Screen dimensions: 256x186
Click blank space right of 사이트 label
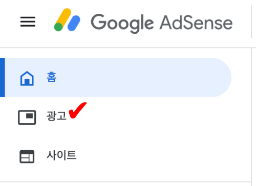coord(154,155)
